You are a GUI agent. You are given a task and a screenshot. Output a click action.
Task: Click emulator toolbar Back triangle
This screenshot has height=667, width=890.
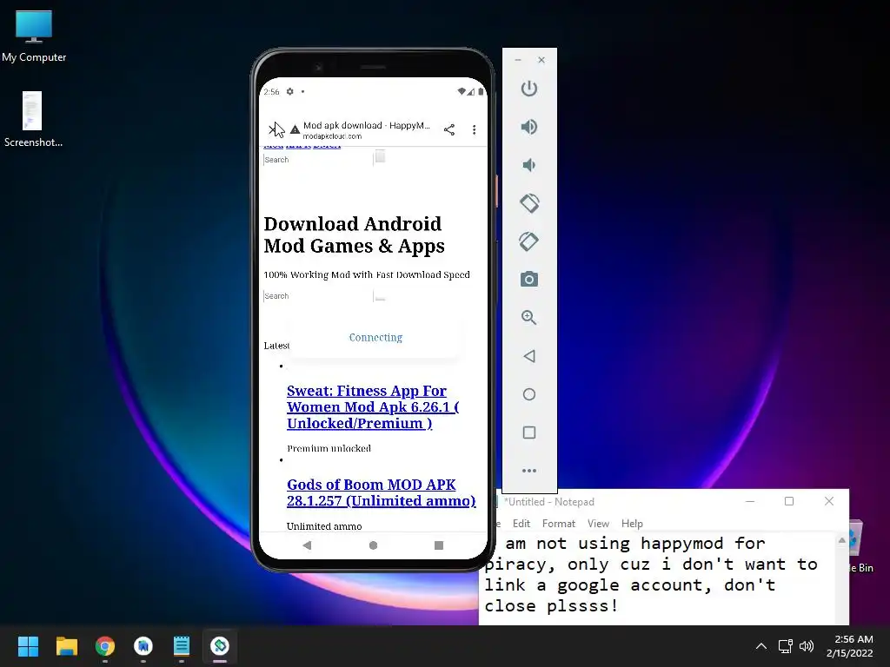coord(529,356)
